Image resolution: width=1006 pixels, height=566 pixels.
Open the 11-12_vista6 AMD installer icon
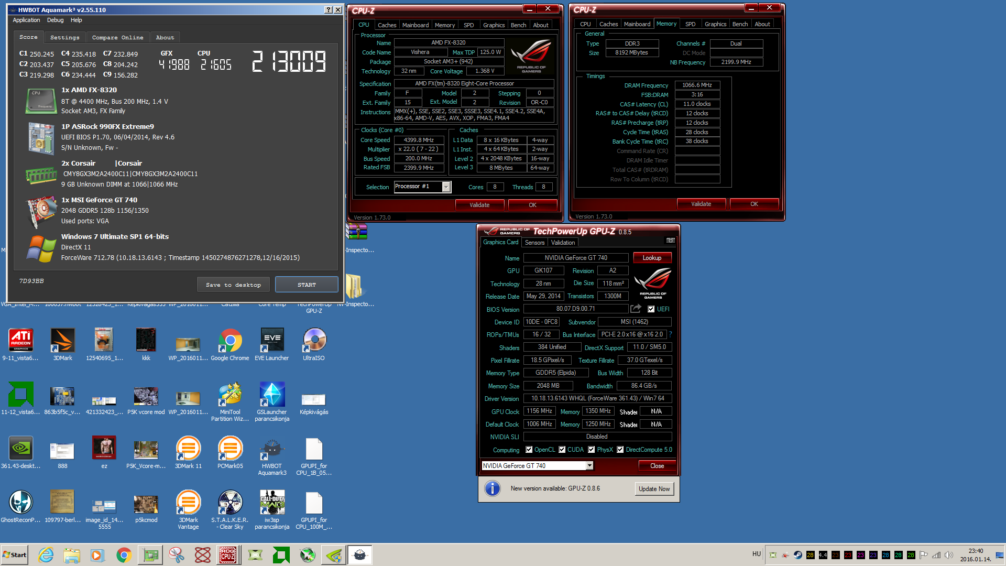[x=20, y=398]
